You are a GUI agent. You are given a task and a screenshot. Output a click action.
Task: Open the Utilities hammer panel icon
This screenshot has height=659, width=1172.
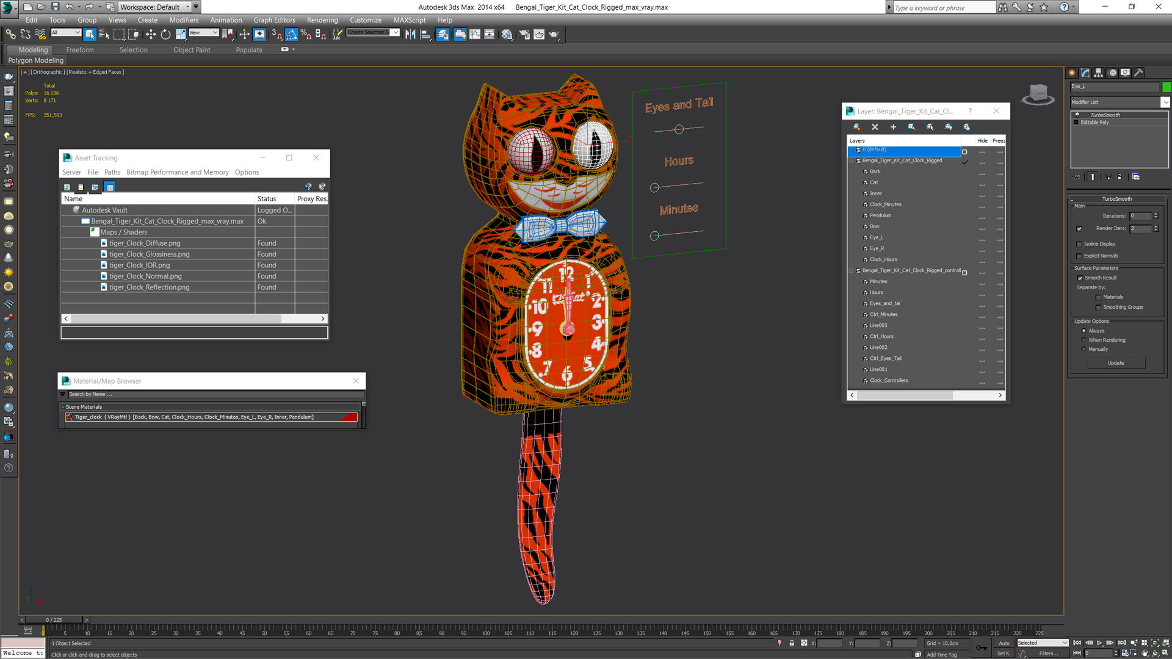click(1138, 73)
